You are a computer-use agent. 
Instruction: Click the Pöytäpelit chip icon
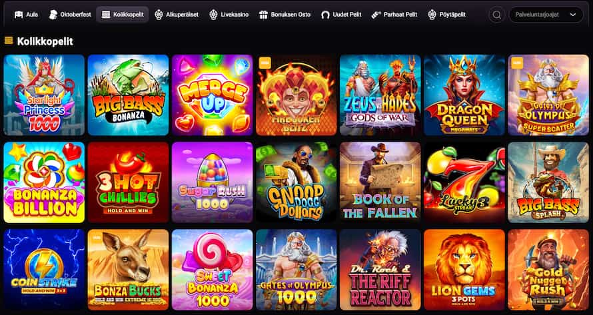[432, 15]
